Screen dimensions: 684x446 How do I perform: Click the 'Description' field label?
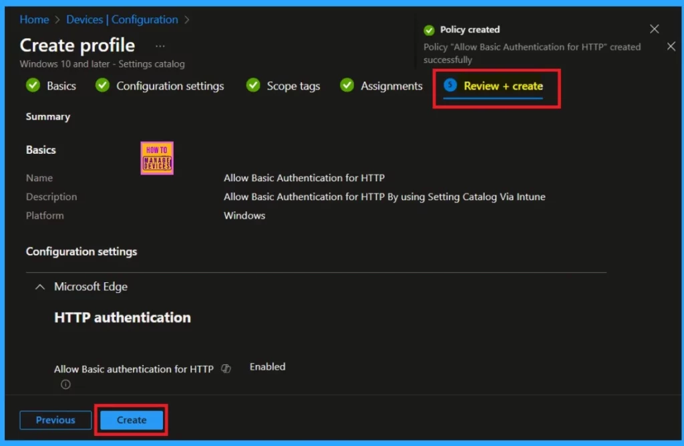pyautogui.click(x=51, y=197)
